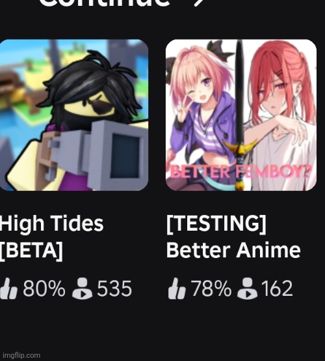Open the Continue section heading
Screen dimensions: 325x361
click(105, 3)
